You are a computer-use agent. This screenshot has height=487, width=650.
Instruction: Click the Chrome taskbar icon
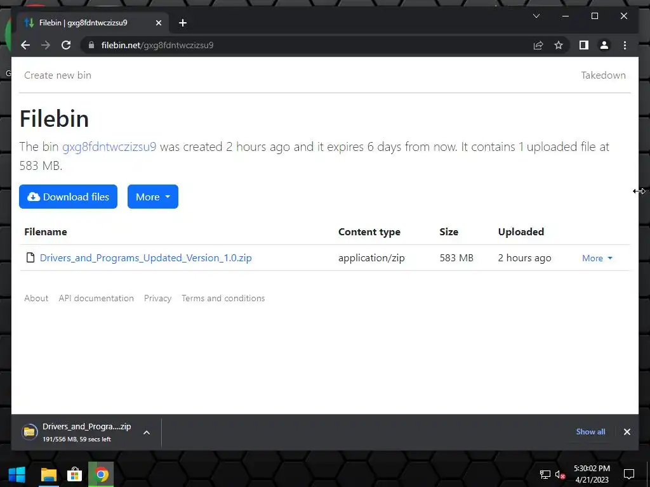click(101, 474)
